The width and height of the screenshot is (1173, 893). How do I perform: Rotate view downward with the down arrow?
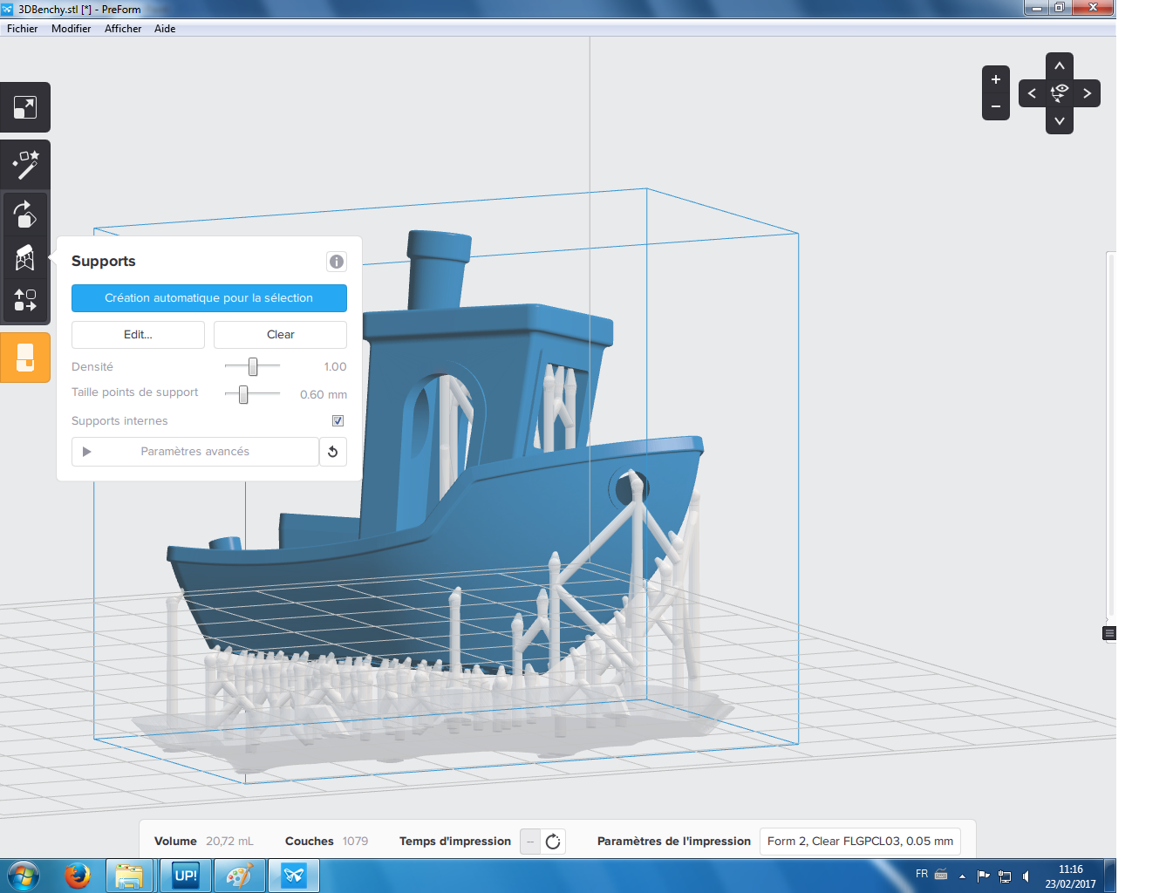click(x=1060, y=120)
